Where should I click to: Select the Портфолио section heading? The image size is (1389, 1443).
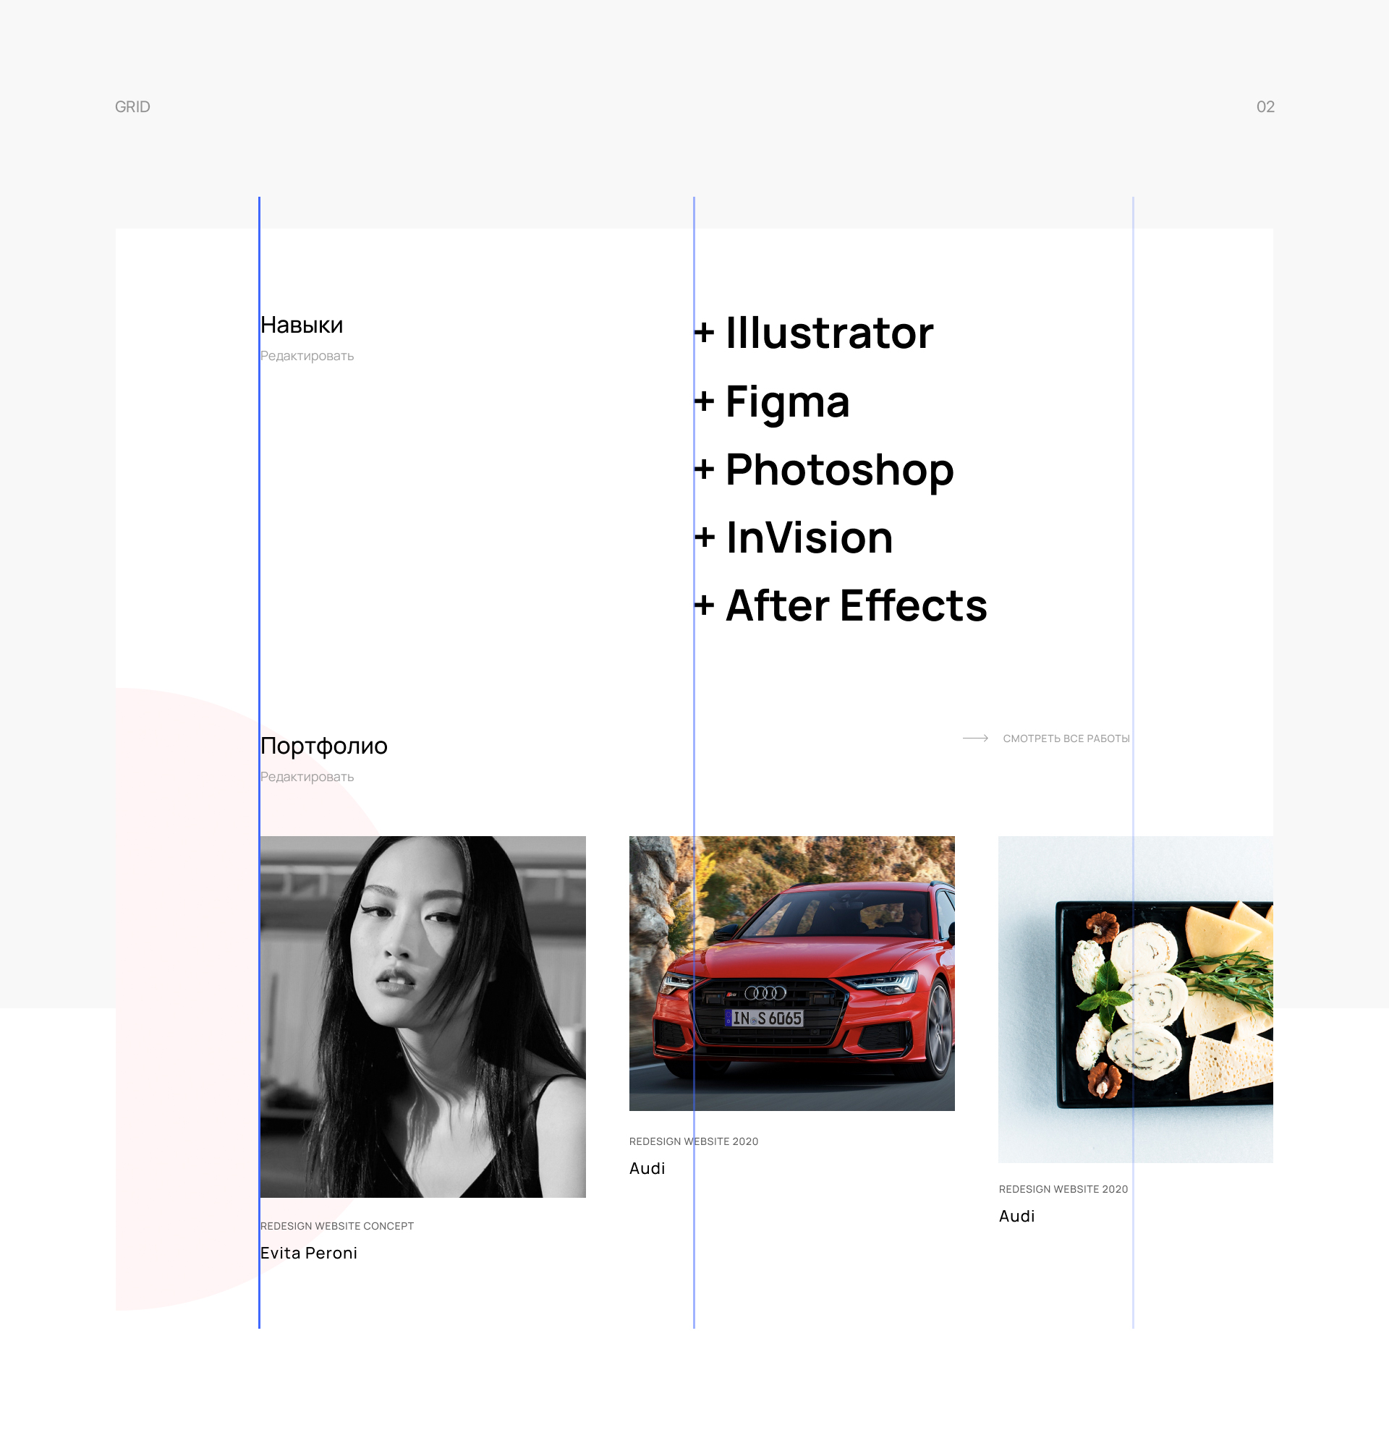pyautogui.click(x=324, y=746)
